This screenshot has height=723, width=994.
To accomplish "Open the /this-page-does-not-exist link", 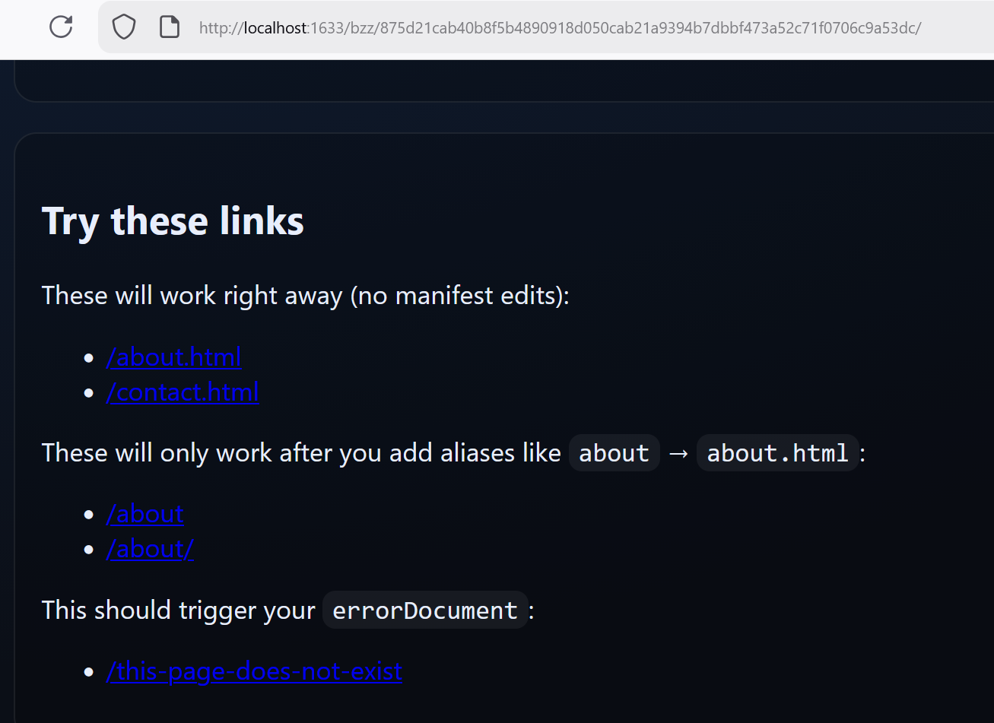I will click(254, 672).
